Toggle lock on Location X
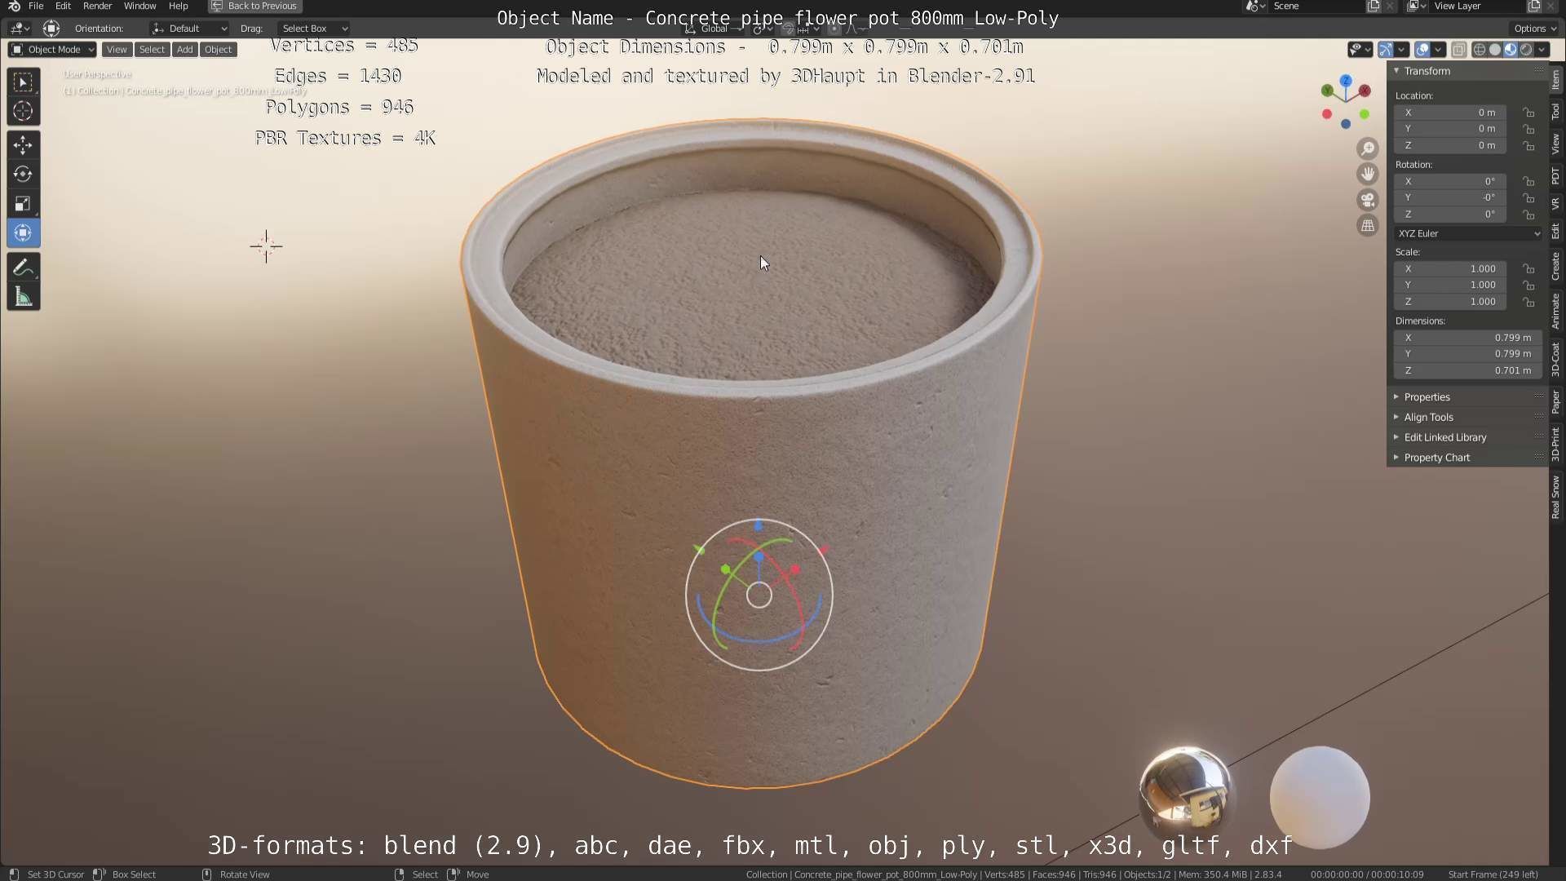The height and width of the screenshot is (881, 1566). click(1529, 113)
